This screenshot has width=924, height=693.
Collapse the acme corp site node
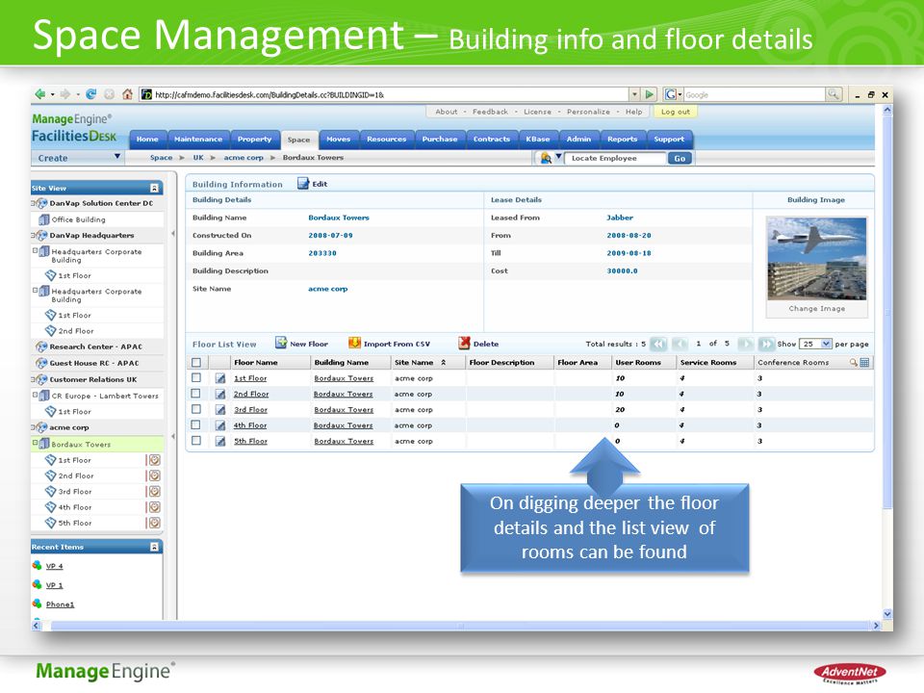tap(34, 427)
